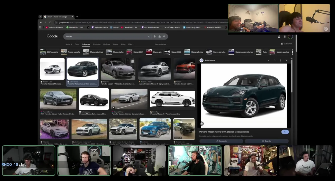Open the tab search dropdown arrow
The height and width of the screenshot is (181, 335).
pos(40,17)
